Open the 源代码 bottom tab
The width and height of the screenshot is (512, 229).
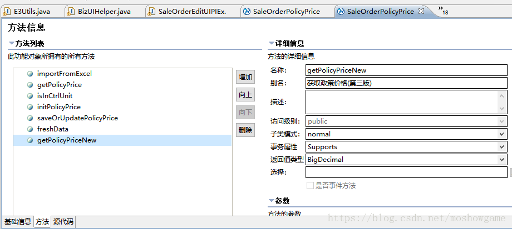coord(63,222)
